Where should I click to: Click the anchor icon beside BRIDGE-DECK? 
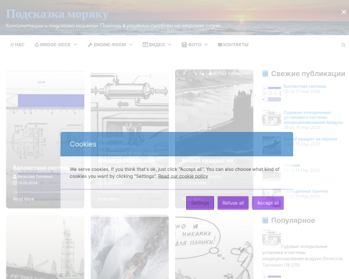tap(37, 45)
